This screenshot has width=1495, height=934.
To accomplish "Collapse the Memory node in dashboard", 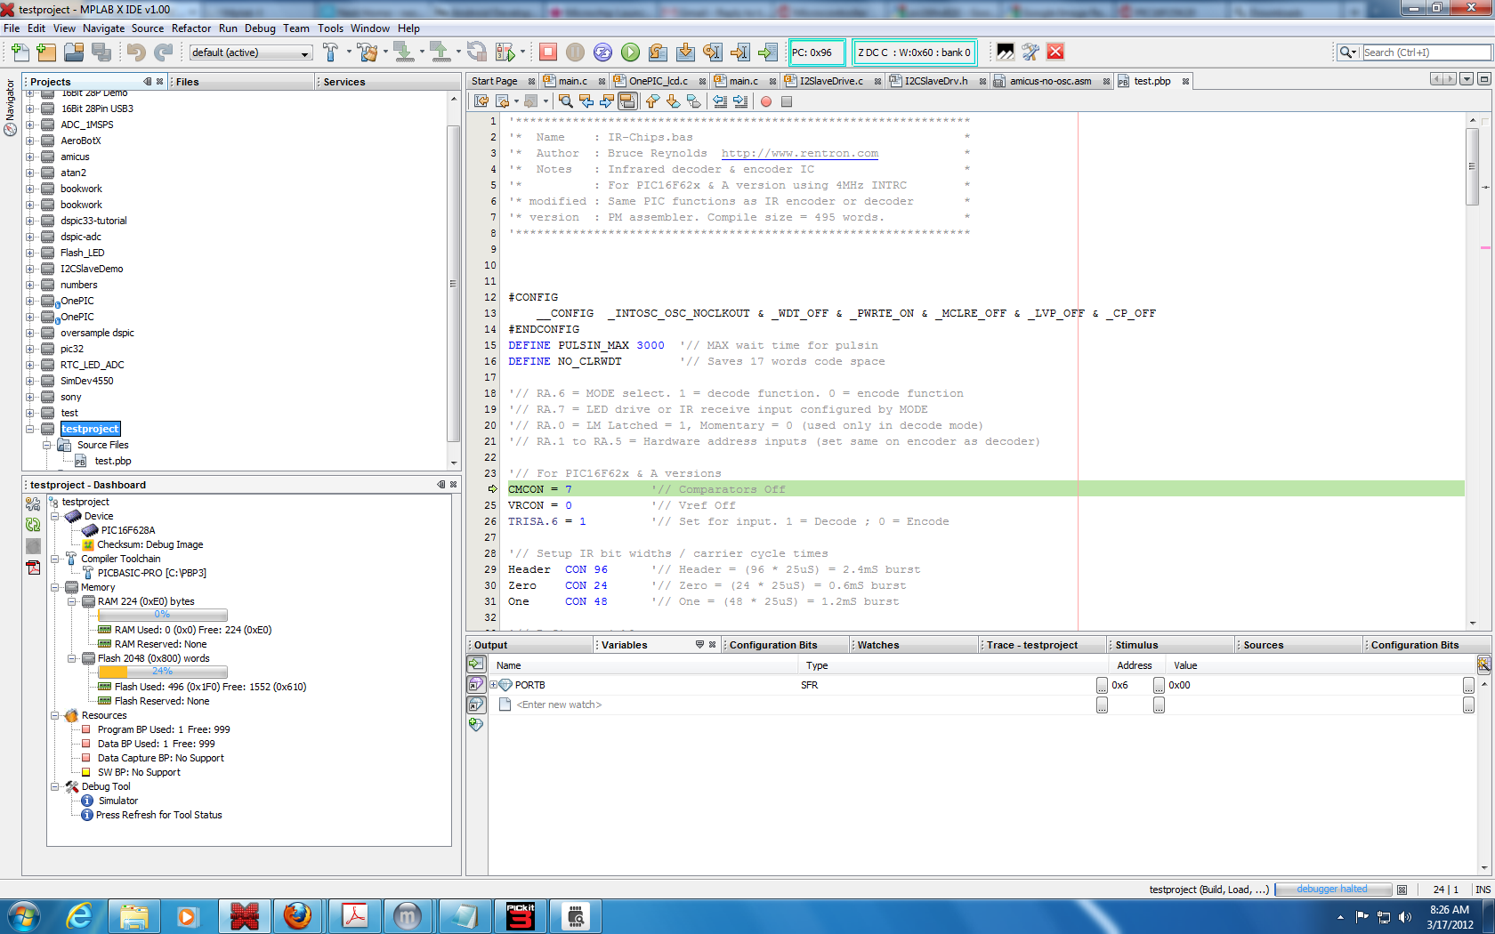I will pyautogui.click(x=55, y=587).
